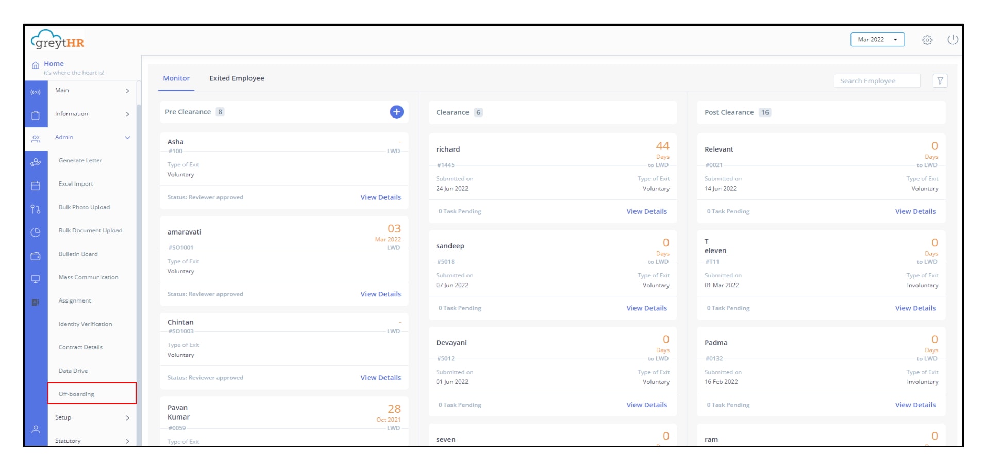985x468 pixels.
Task: Expand the Main menu section
Action: point(92,91)
